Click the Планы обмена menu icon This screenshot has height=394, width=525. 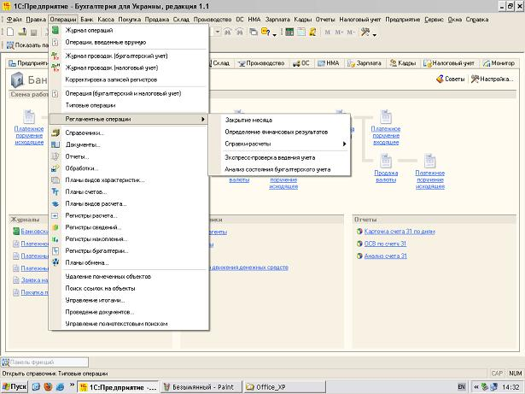(55, 262)
